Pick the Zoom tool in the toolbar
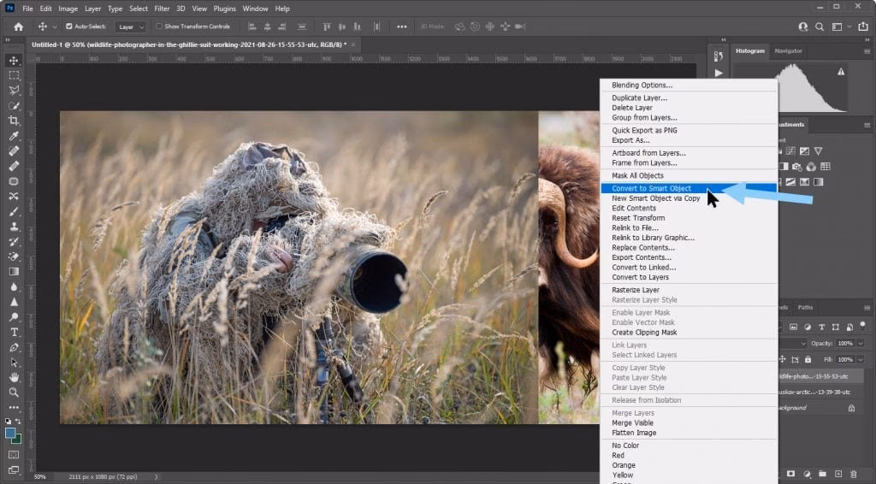The width and height of the screenshot is (876, 484). [14, 392]
